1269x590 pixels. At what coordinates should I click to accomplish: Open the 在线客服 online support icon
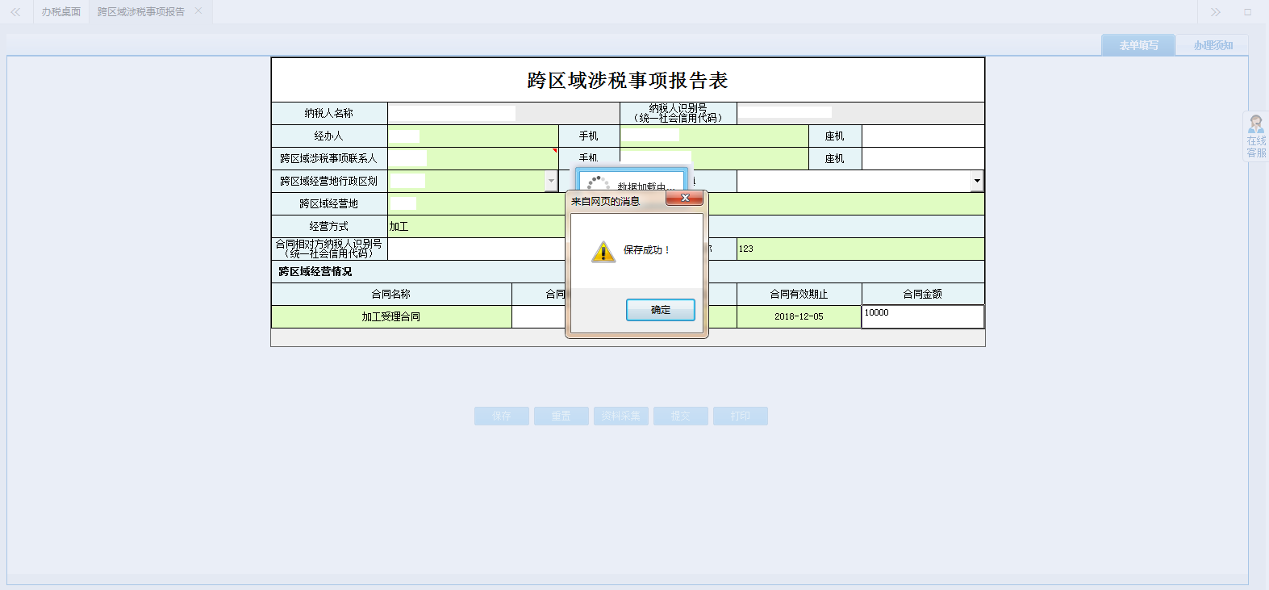tap(1256, 136)
